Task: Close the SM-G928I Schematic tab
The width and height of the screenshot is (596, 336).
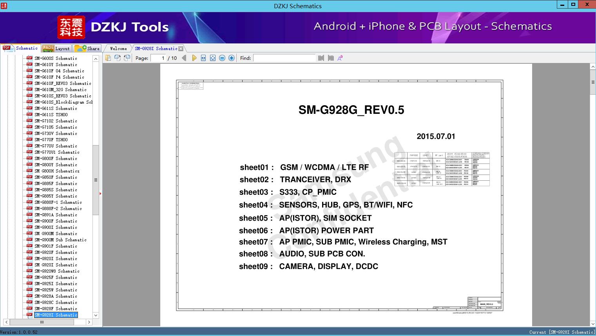Action: pyautogui.click(x=181, y=49)
